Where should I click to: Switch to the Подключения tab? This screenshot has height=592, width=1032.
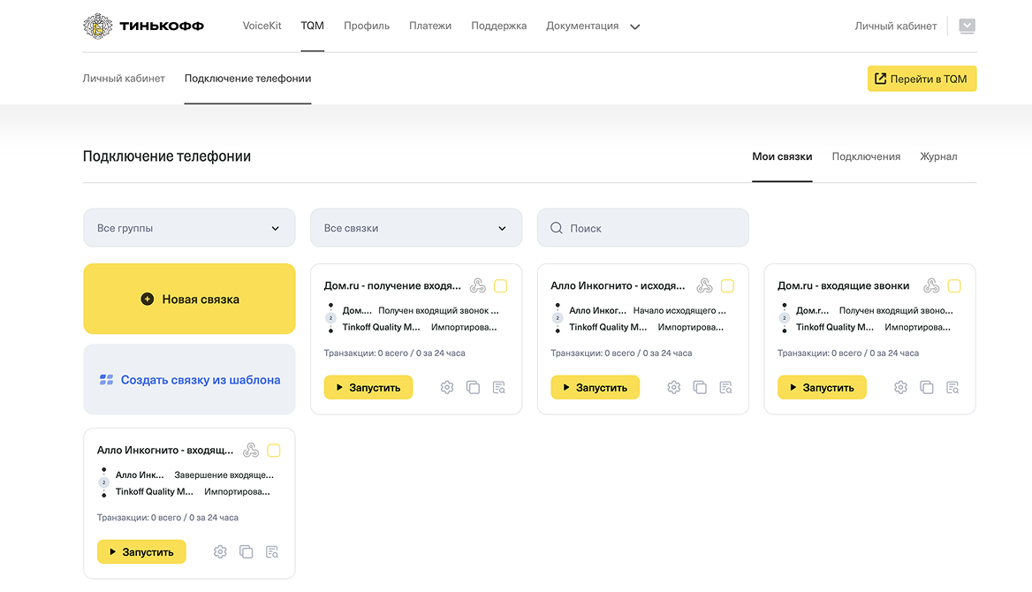(x=866, y=156)
